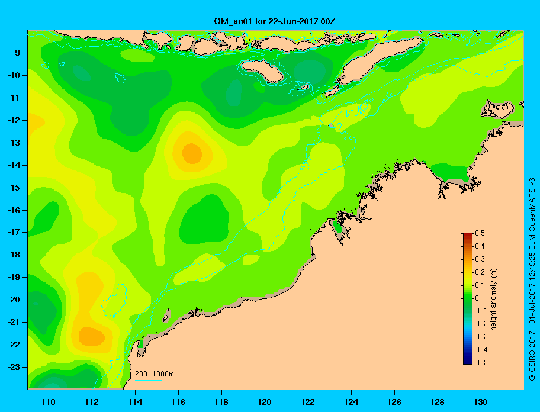The width and height of the screenshot is (540, 412).
Task: Choose longitude label 124
Action: (351, 402)
